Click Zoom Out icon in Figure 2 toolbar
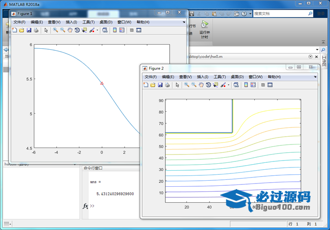Image resolution: width=330 pixels, height=230 pixels. [x=194, y=85]
